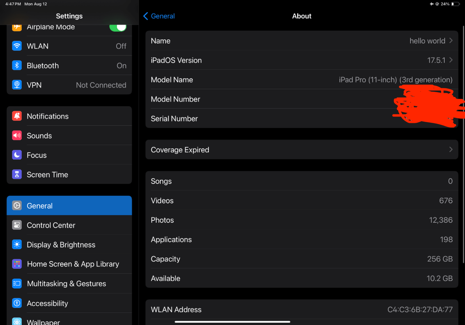The height and width of the screenshot is (325, 465).
Task: Tap the WLAN Wi-Fi icon
Action: tap(17, 46)
